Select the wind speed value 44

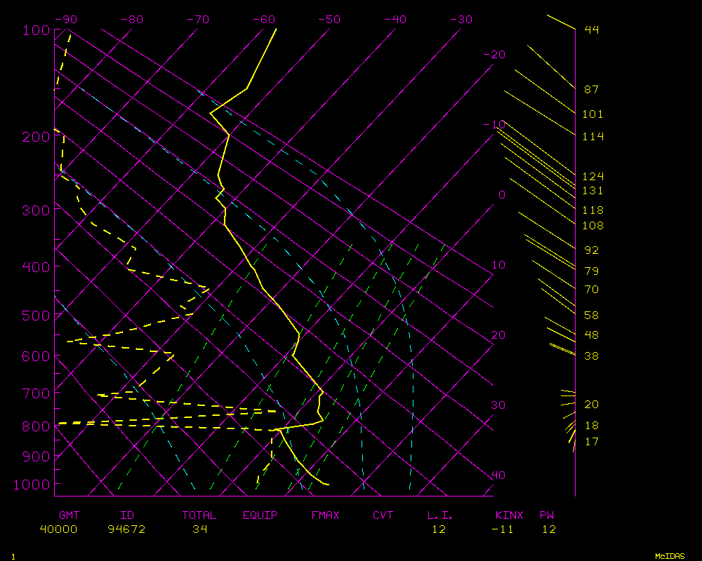tap(592, 30)
